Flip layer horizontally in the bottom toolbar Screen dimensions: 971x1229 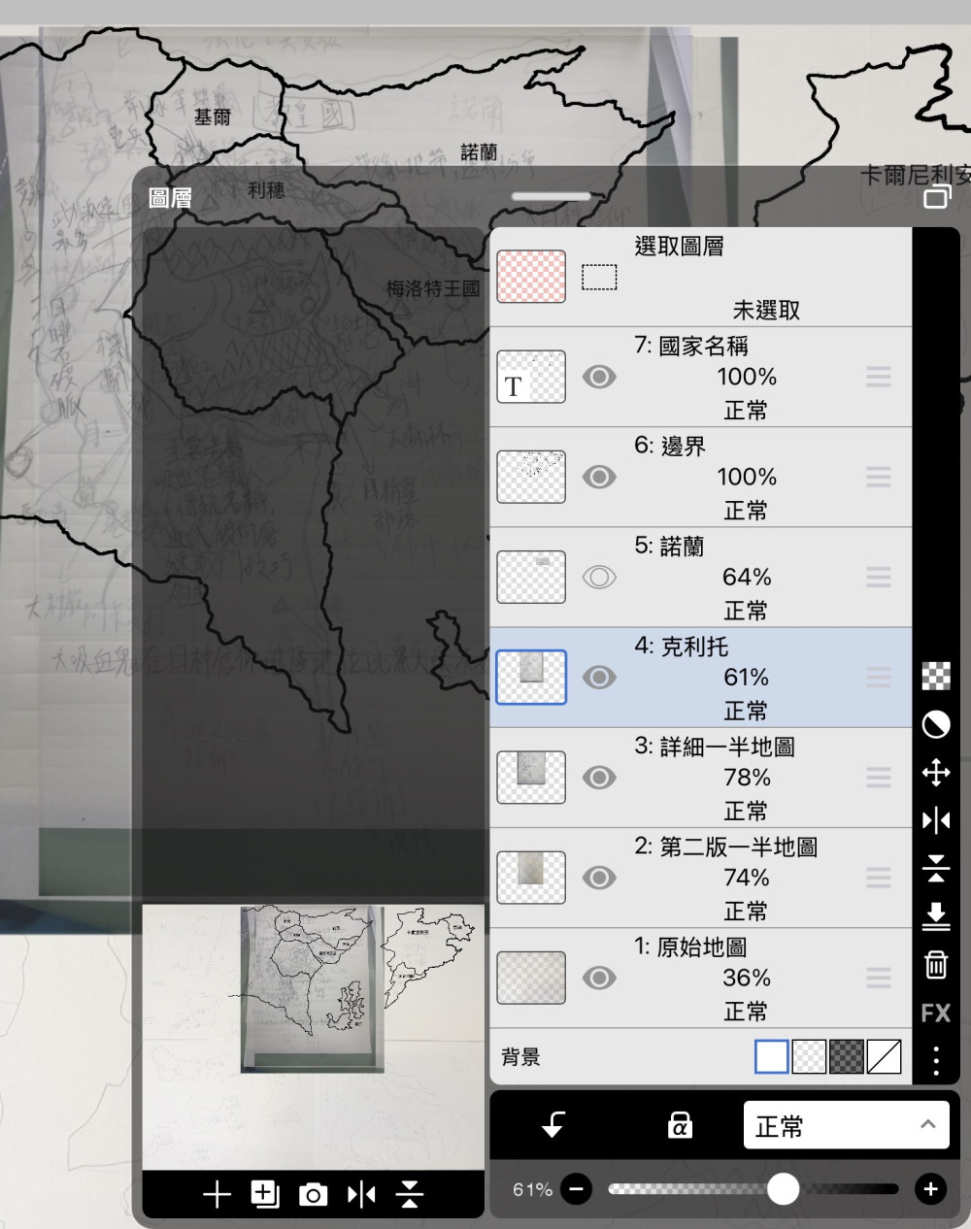point(361,1194)
